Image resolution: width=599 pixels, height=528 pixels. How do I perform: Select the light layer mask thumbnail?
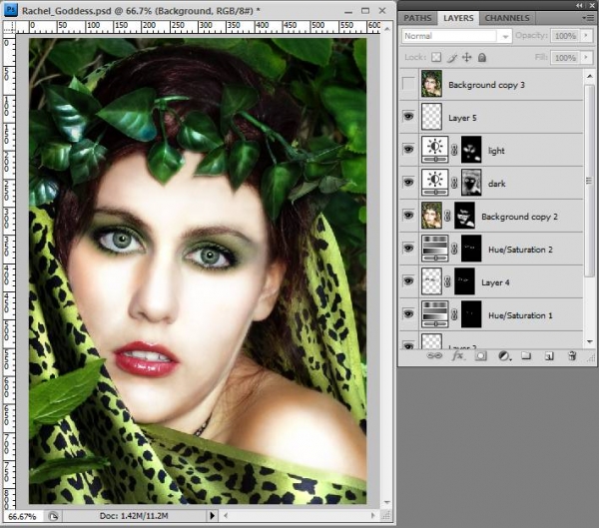(471, 150)
